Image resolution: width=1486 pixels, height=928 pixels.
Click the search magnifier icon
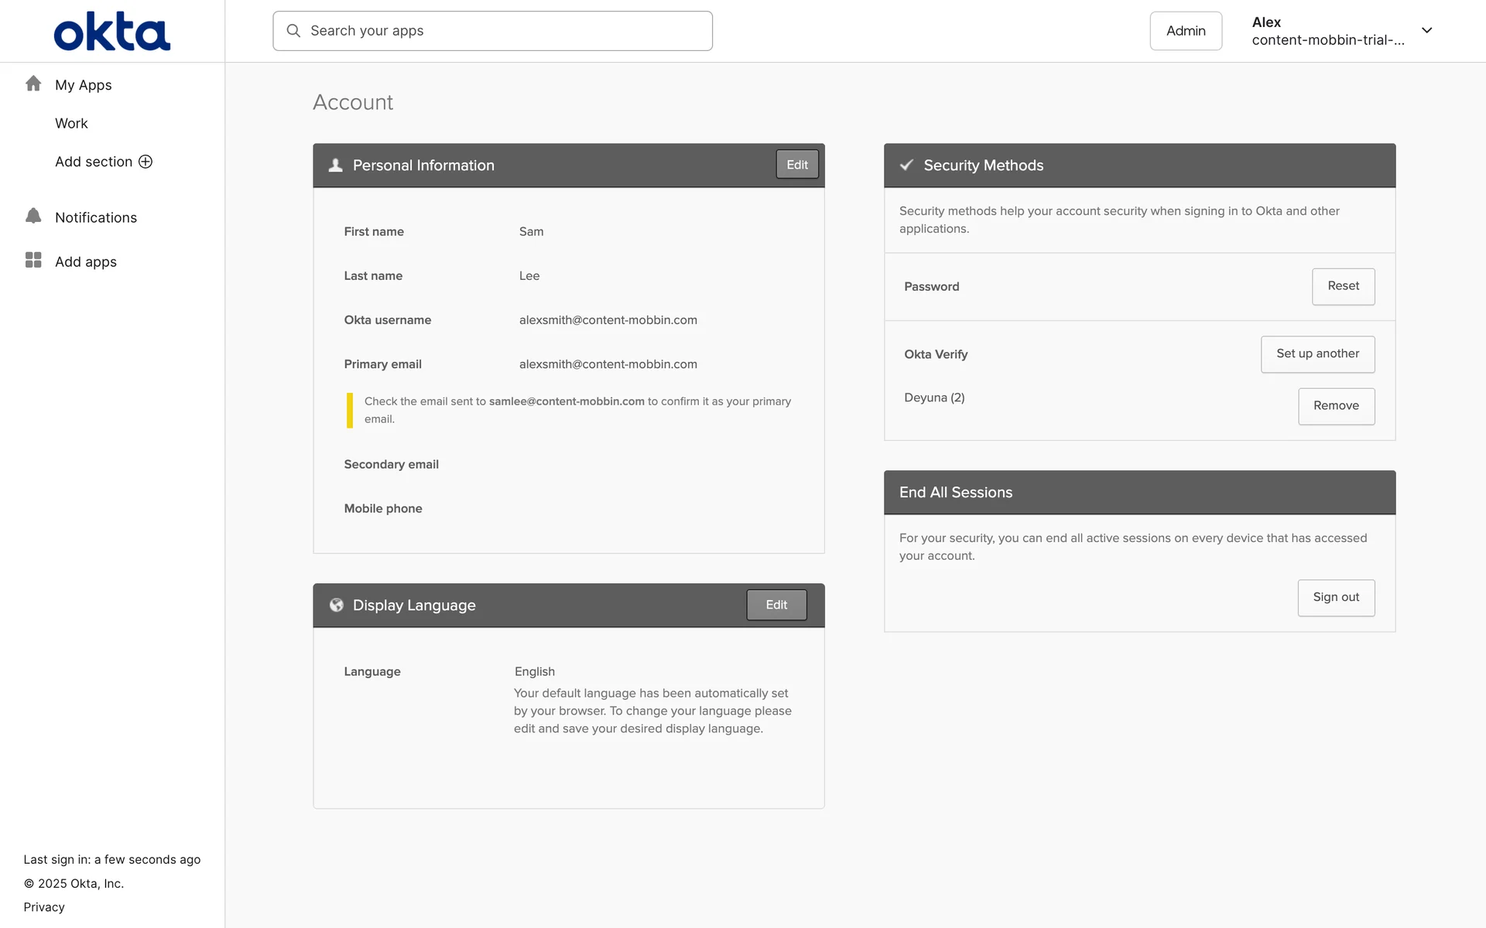click(293, 31)
